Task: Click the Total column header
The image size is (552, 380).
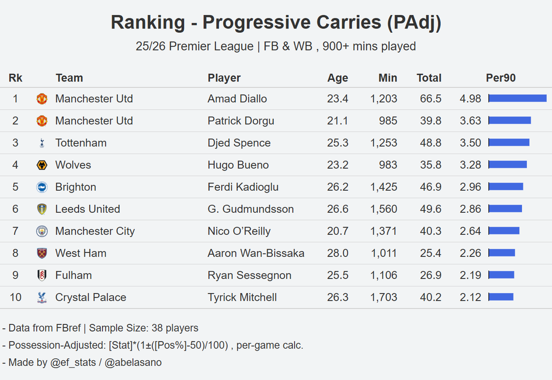Action: 429,78
